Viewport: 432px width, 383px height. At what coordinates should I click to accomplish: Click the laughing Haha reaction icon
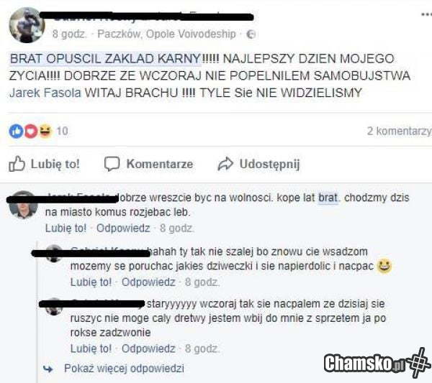tap(45, 131)
